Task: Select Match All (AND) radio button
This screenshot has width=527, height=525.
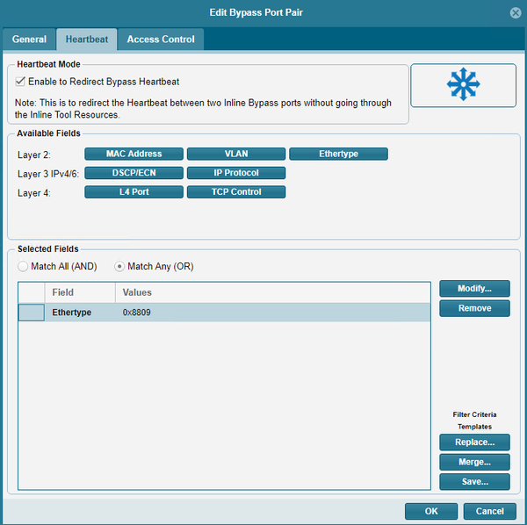Action: 23,266
